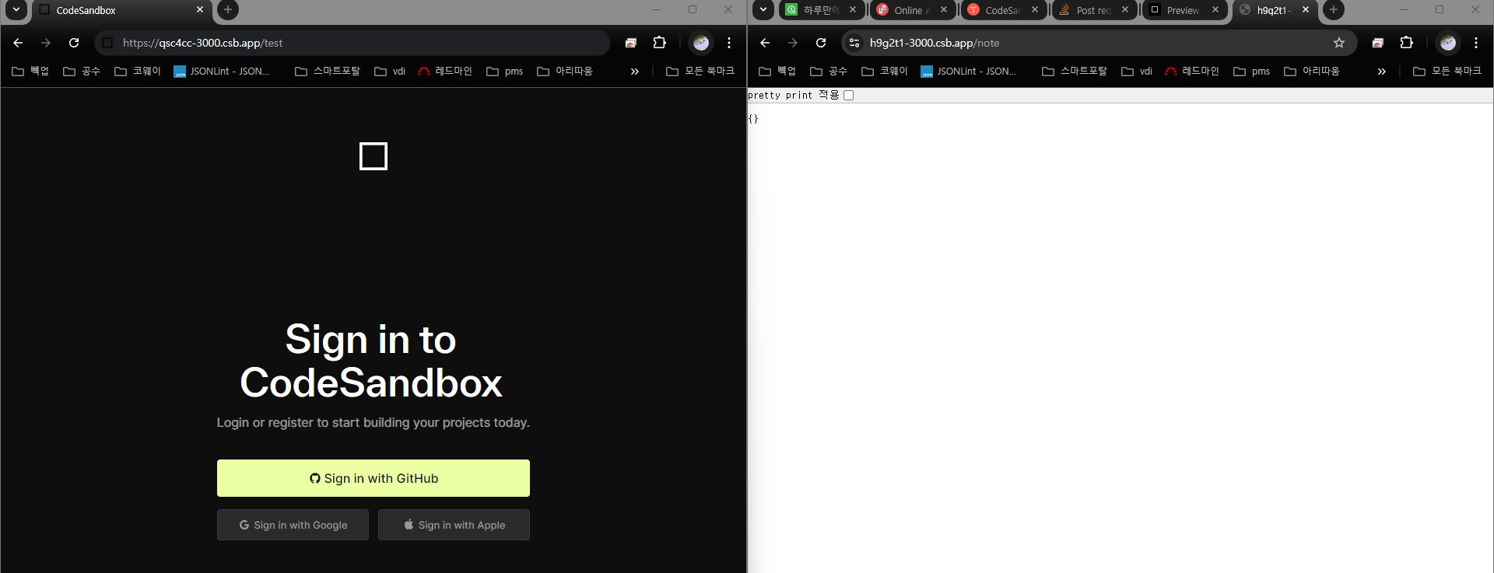Click forward arrow in right browser window
This screenshot has width=1494, height=573.
[793, 43]
